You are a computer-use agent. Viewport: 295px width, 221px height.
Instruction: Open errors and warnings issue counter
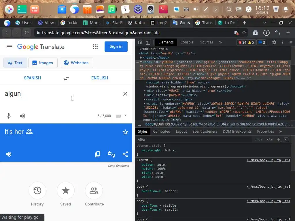(246, 43)
